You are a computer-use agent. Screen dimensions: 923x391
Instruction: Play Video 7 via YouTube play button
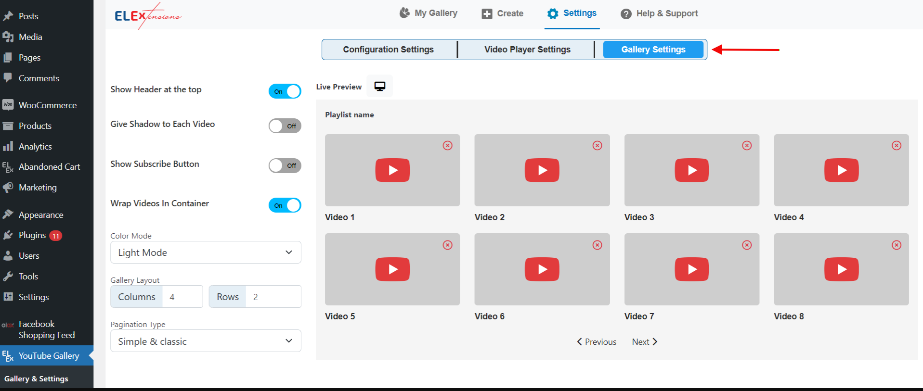coord(692,269)
